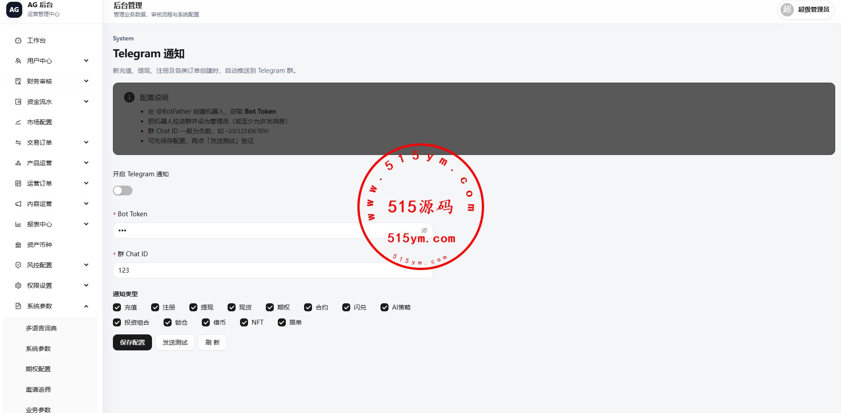
Task: Open the 工作台 menu item
Action: click(51, 40)
